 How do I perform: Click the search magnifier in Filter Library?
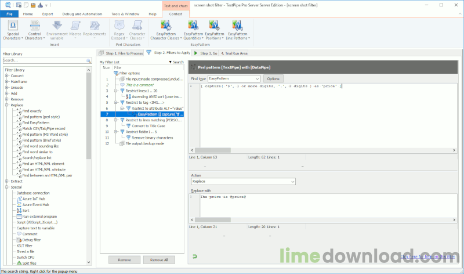[88, 60]
